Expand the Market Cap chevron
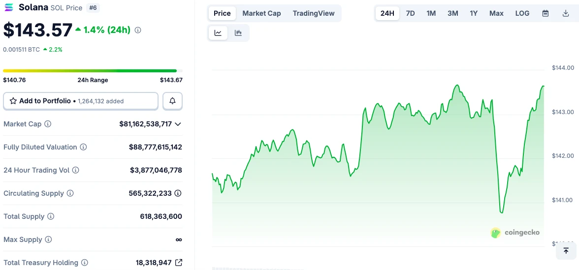The image size is (579, 270). coord(178,124)
